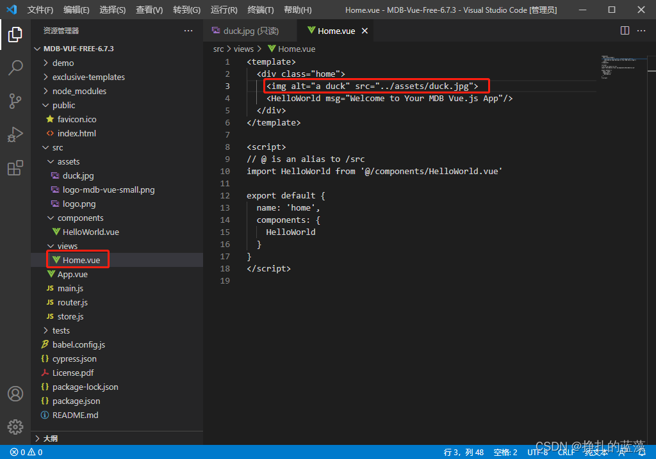Open logo-mdb-vue-small.png file
The height and width of the screenshot is (459, 656).
[x=108, y=189]
